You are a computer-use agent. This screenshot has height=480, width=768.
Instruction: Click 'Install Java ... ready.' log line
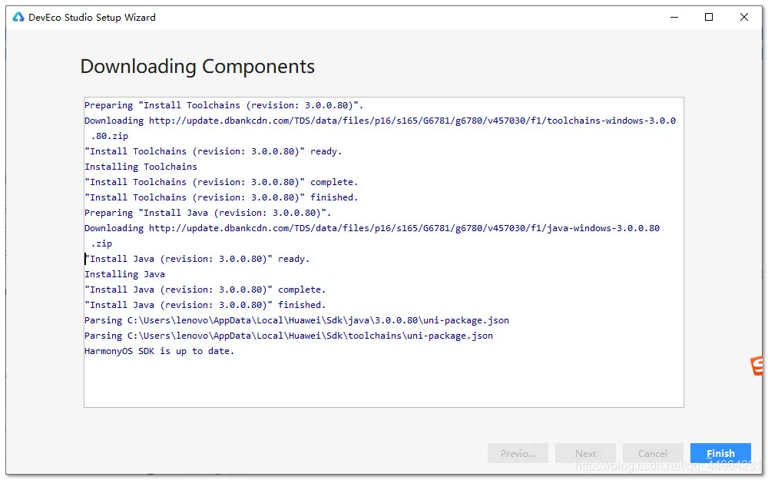[197, 259]
